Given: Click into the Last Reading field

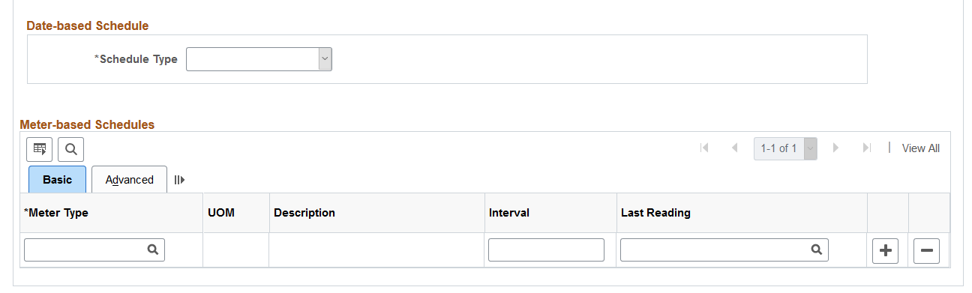Looking at the screenshot, I should click(724, 250).
